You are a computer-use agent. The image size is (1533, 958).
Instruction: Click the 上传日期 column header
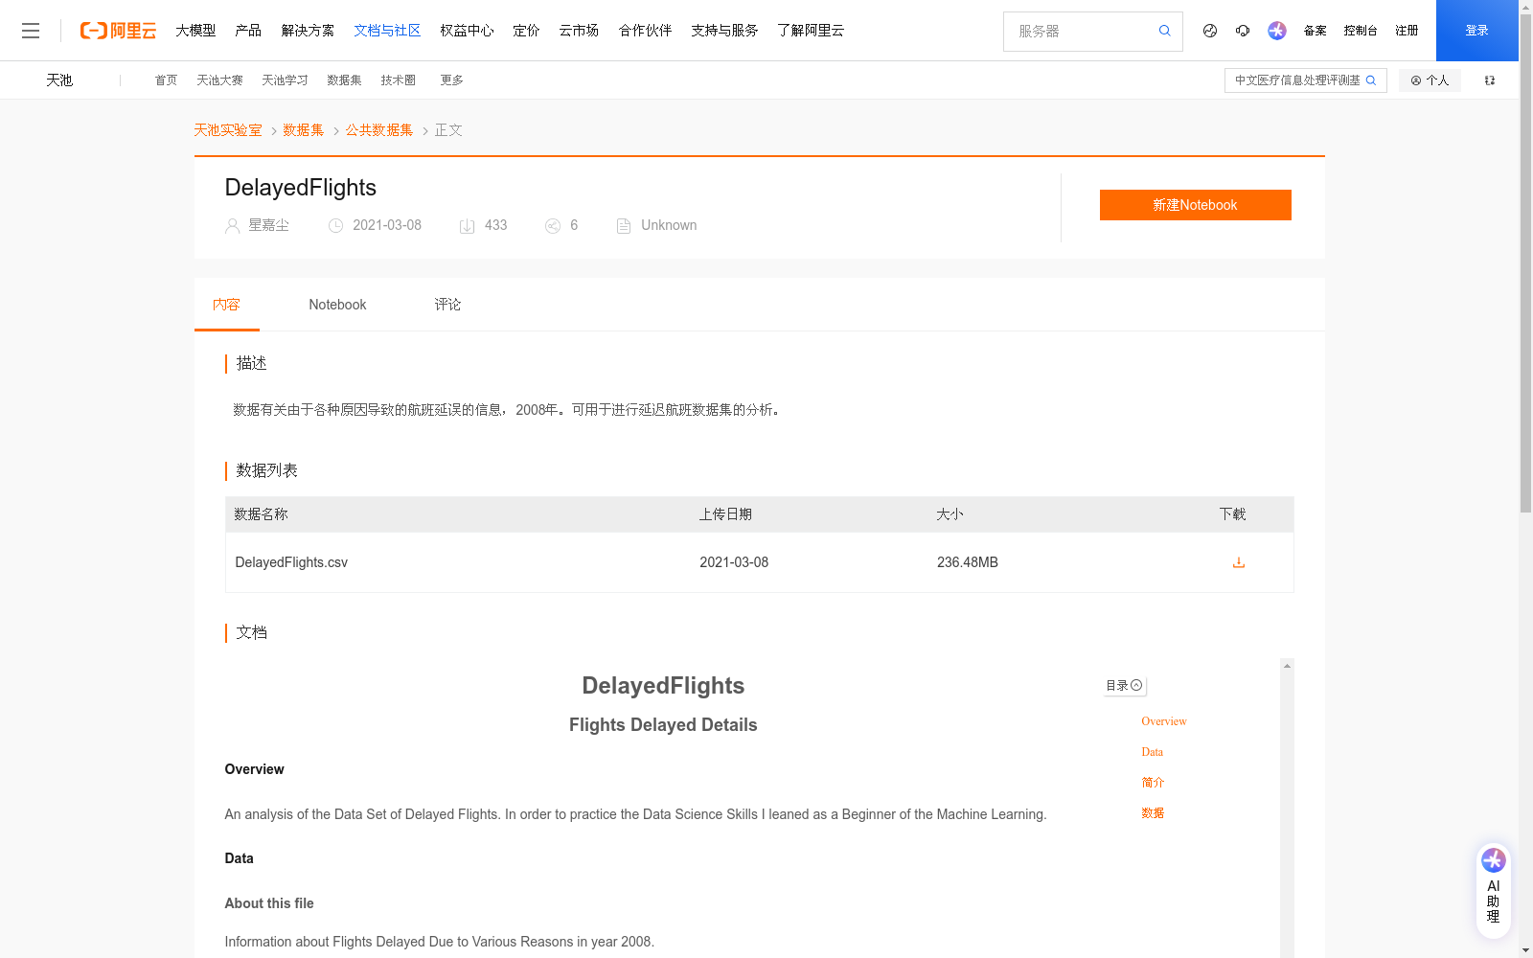[725, 514]
